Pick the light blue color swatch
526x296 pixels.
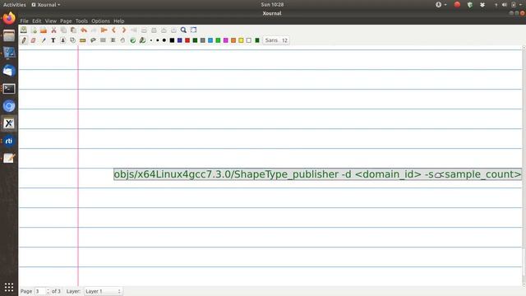[210, 40]
